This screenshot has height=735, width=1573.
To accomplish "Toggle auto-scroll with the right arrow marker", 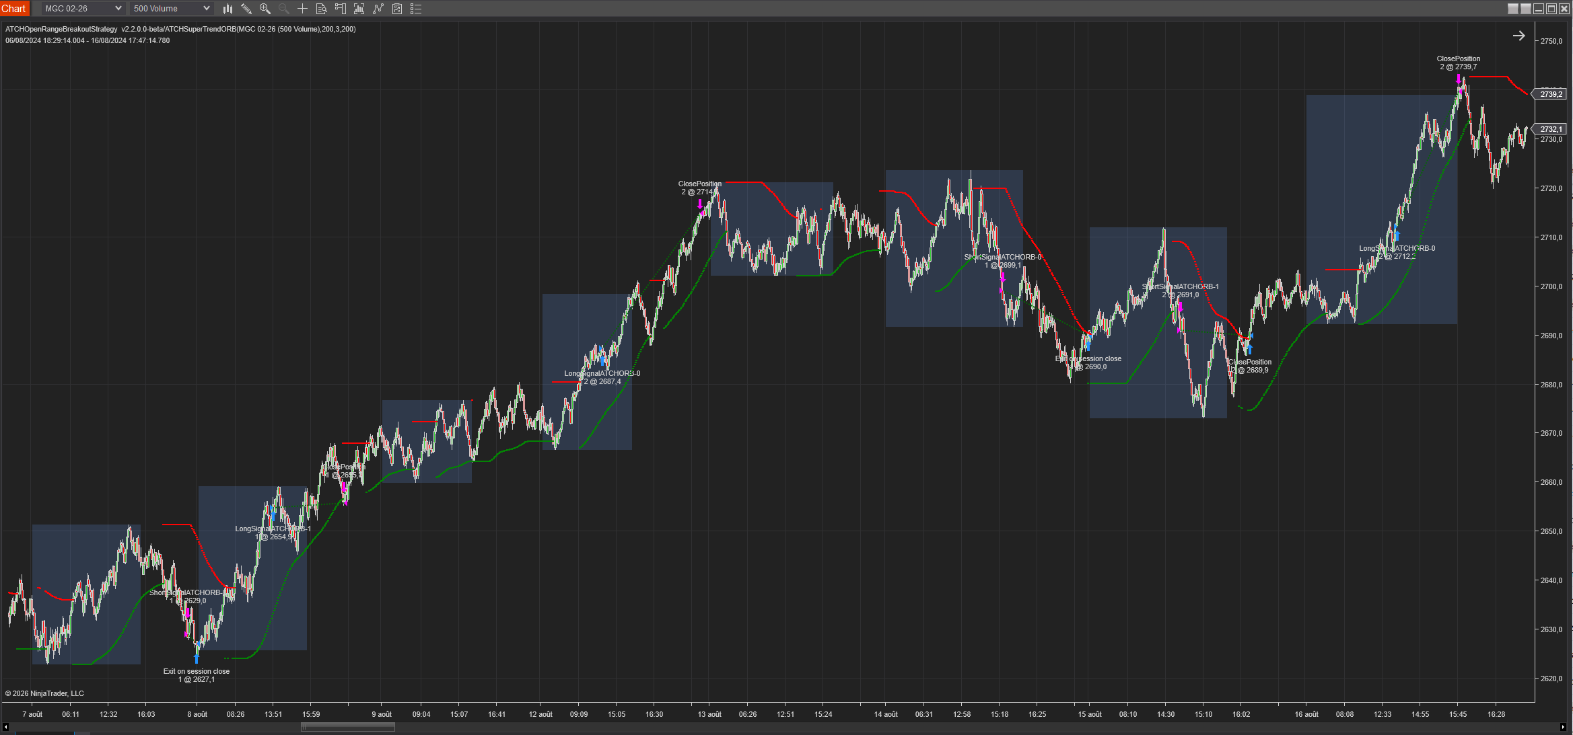I will click(1520, 35).
